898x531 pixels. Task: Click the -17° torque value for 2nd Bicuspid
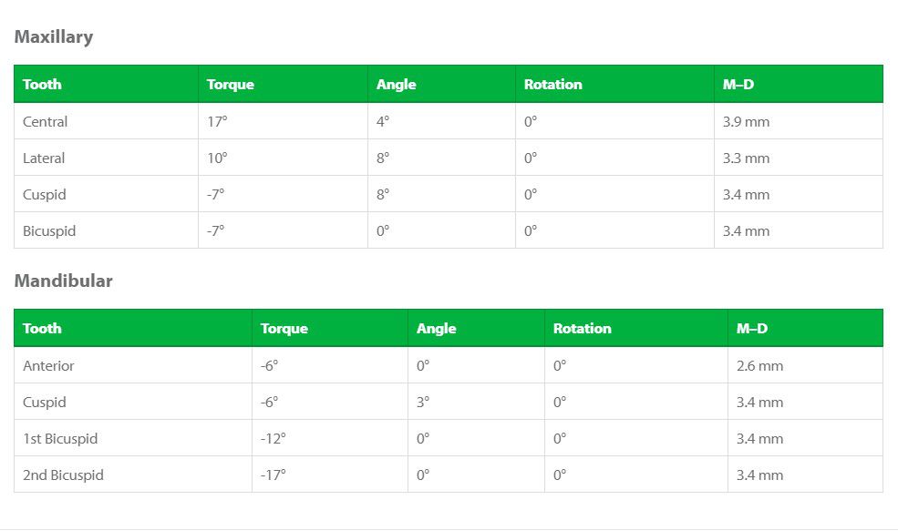click(274, 475)
